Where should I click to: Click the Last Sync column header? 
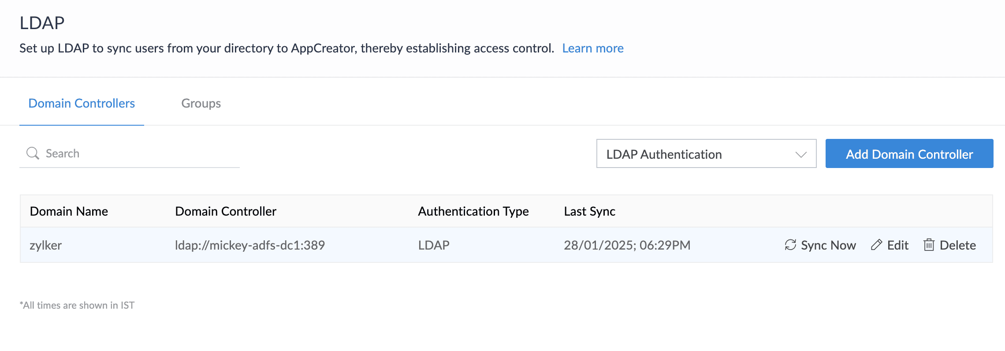589,211
